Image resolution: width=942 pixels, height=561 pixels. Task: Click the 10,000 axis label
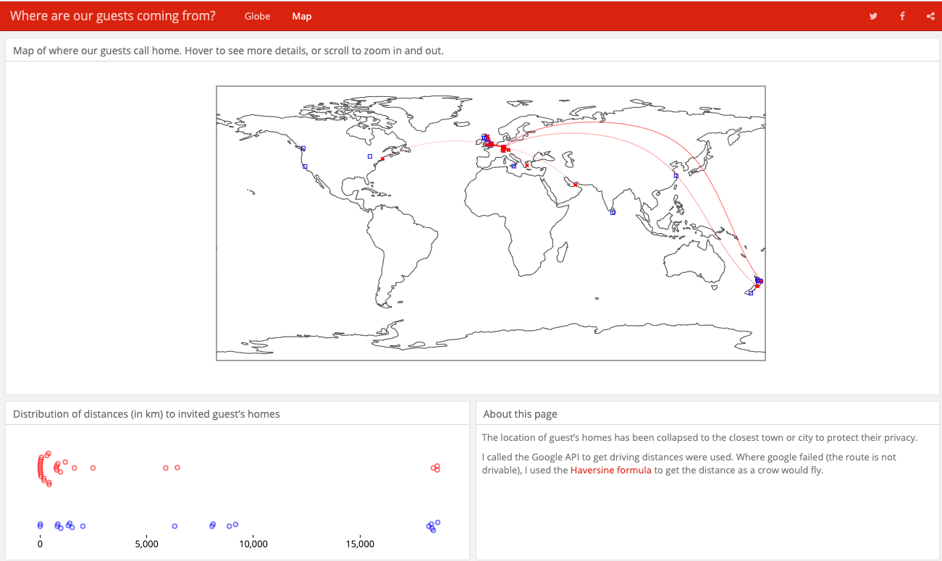pyautogui.click(x=253, y=544)
